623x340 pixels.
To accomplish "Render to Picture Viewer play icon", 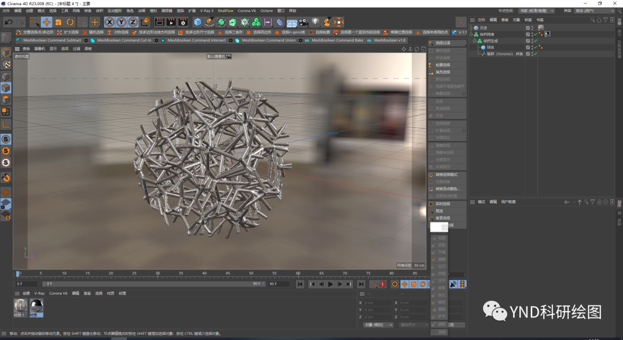I will point(171,22).
